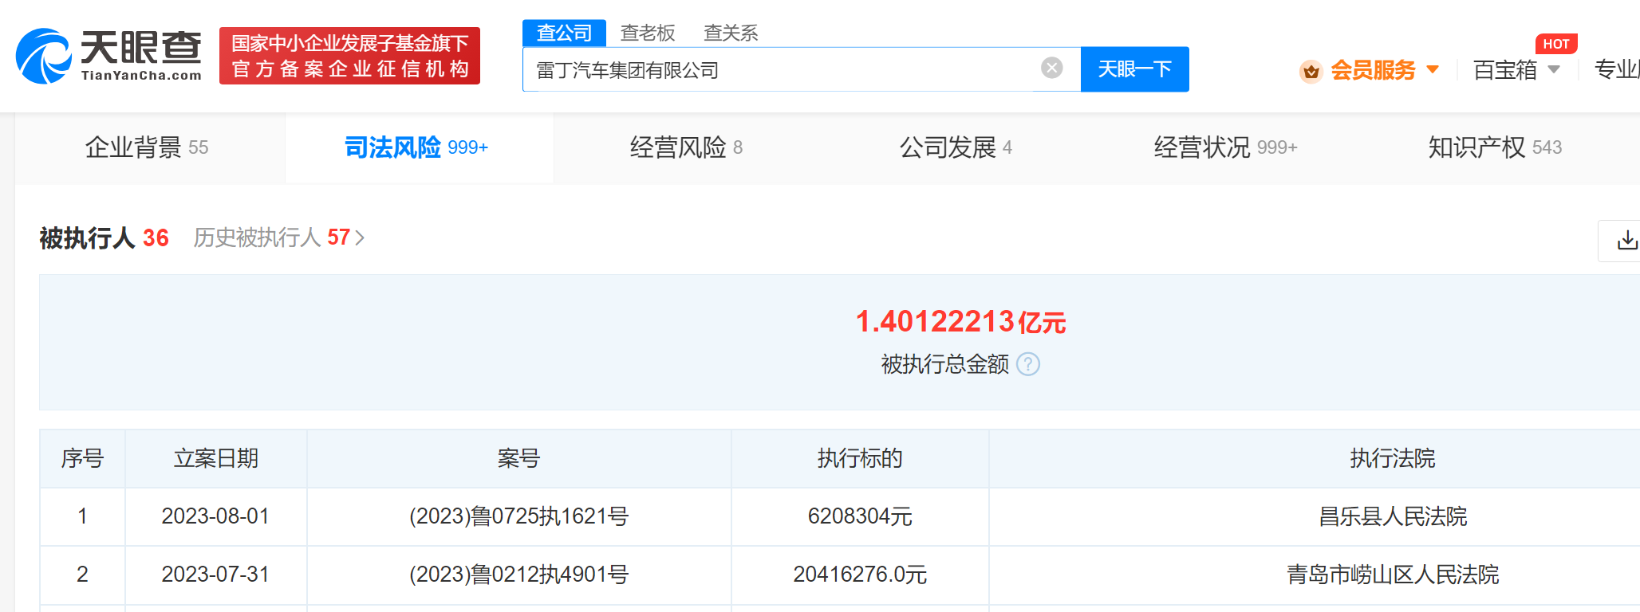
Task: Open 百宝箱 menu
Action: click(1504, 70)
